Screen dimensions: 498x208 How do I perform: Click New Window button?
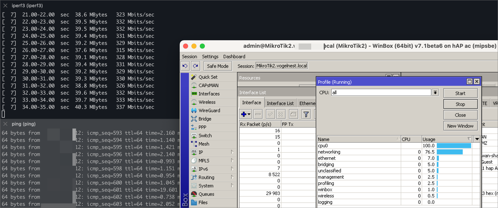pos(461,126)
